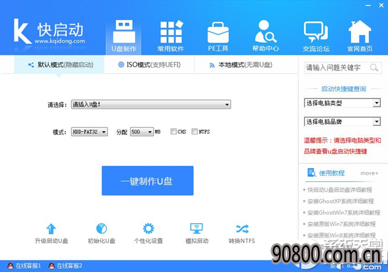Click the 温馨提示 red hint text
The width and height of the screenshot is (388, 272).
[x=342, y=146]
